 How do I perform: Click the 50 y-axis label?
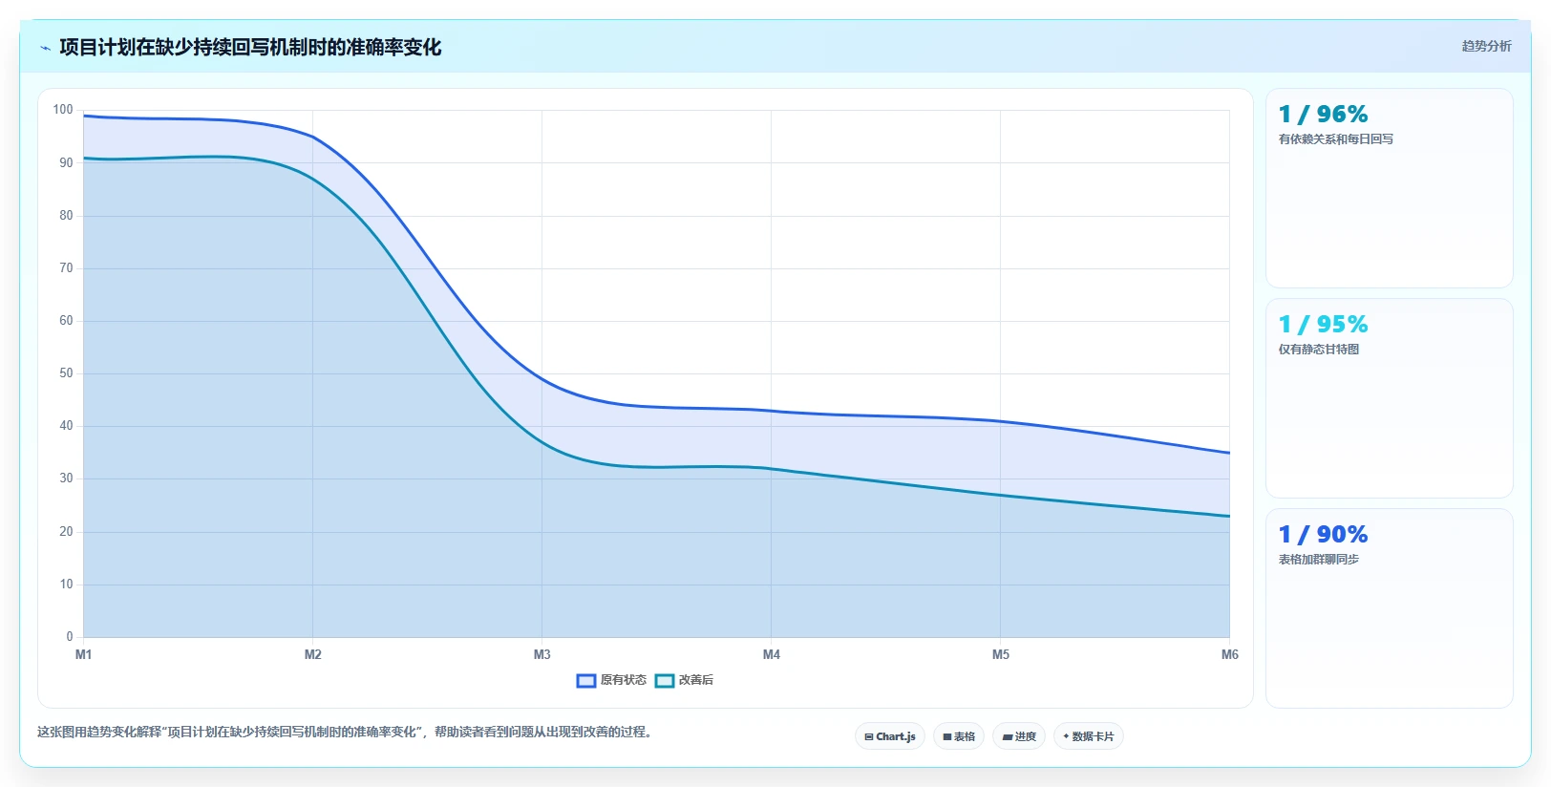66,373
